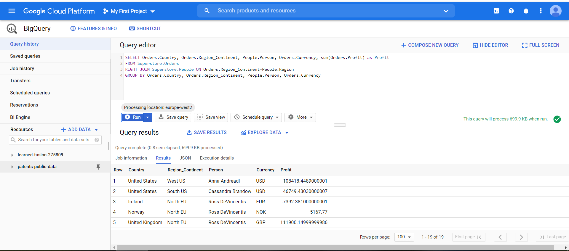Click the query validation green checkmark
Image resolution: width=569 pixels, height=251 pixels.
(557, 119)
